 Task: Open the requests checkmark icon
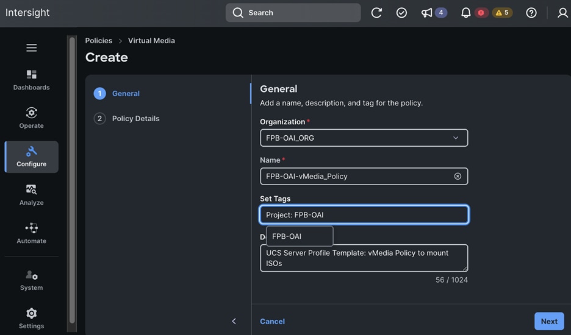(x=401, y=13)
